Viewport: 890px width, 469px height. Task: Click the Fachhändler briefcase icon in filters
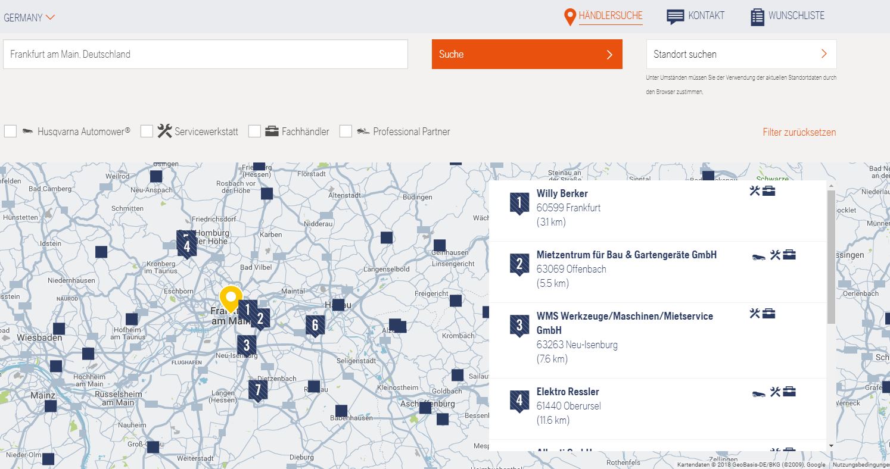(x=272, y=132)
